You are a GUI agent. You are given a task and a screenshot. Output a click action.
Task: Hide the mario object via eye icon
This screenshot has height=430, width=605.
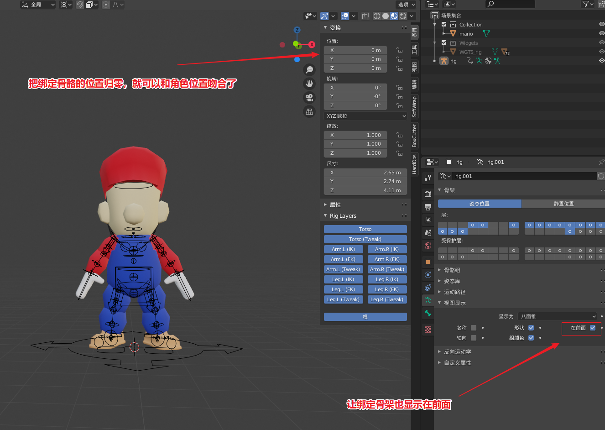tap(601, 33)
